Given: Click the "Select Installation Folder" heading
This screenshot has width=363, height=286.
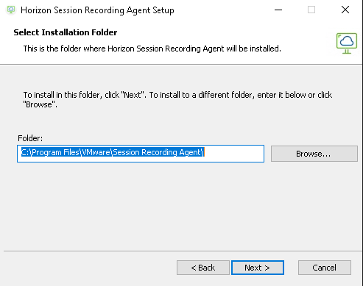Looking at the screenshot, I should (x=66, y=32).
